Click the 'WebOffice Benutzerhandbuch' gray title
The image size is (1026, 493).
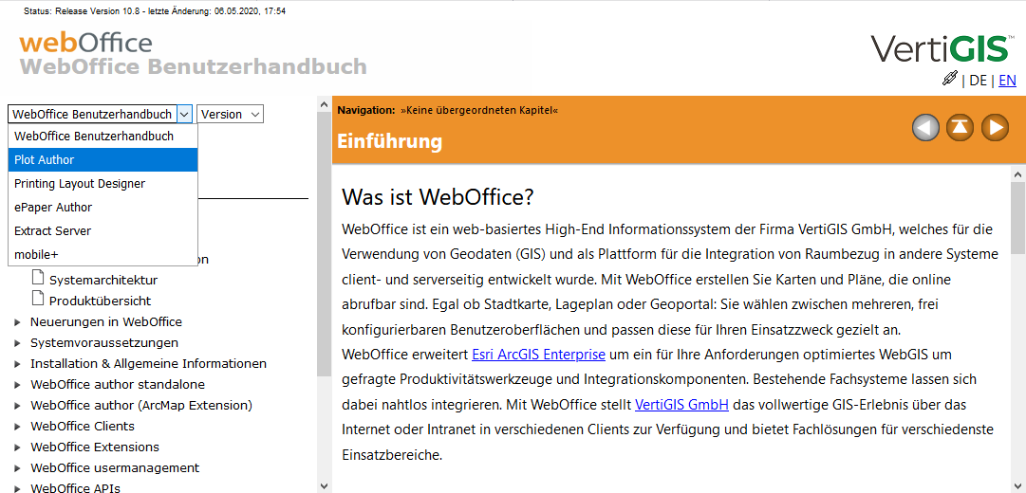coord(193,67)
